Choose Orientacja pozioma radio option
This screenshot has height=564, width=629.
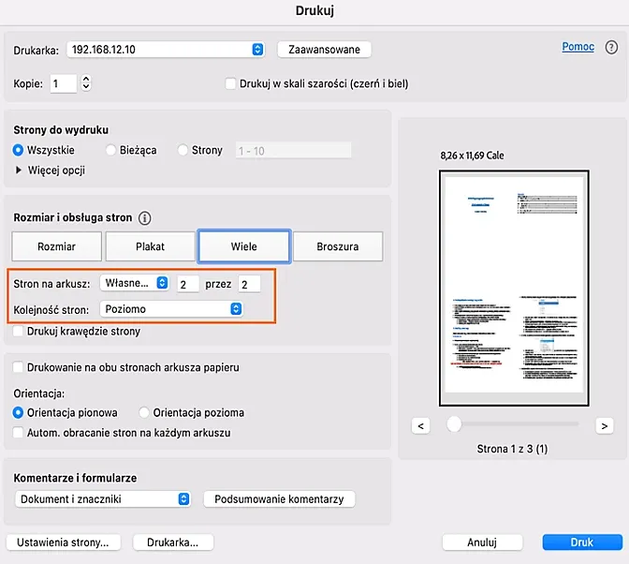tap(144, 412)
